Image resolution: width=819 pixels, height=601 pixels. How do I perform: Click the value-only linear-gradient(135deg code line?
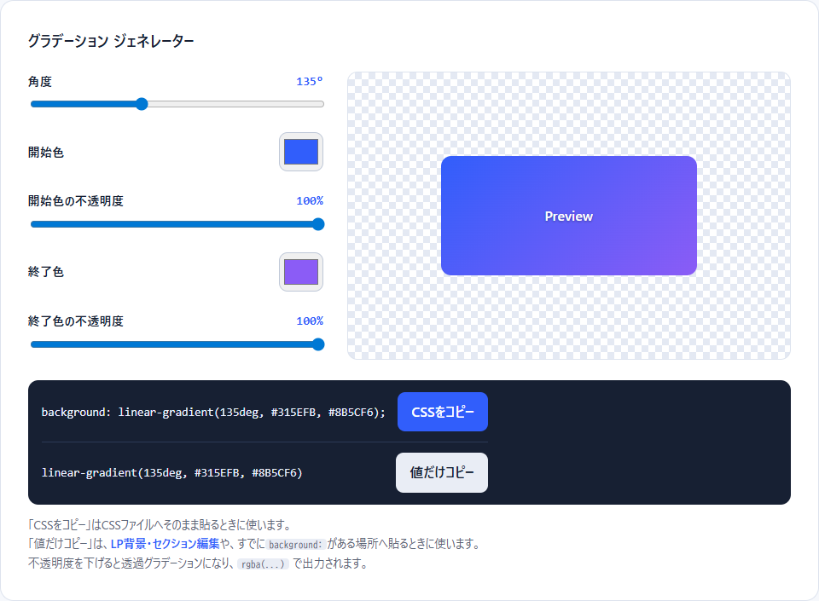(171, 472)
